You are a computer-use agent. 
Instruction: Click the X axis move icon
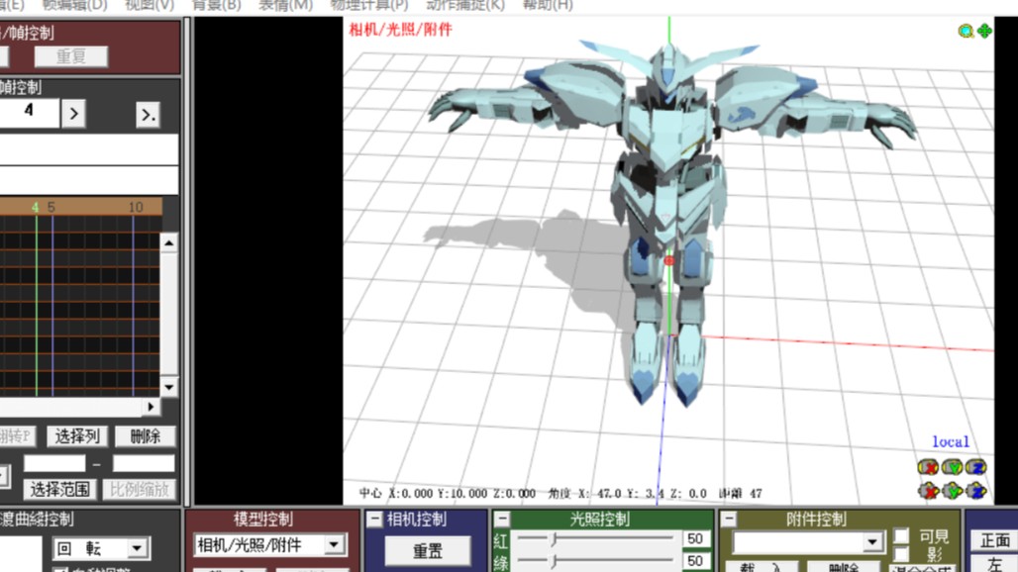tap(928, 490)
